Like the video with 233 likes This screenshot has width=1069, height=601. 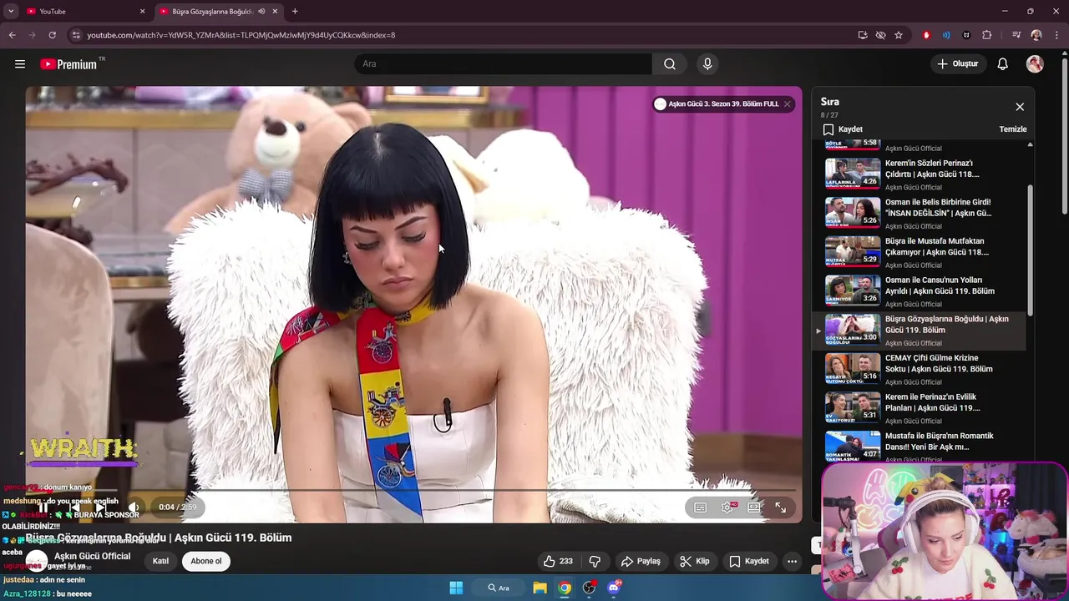click(558, 562)
